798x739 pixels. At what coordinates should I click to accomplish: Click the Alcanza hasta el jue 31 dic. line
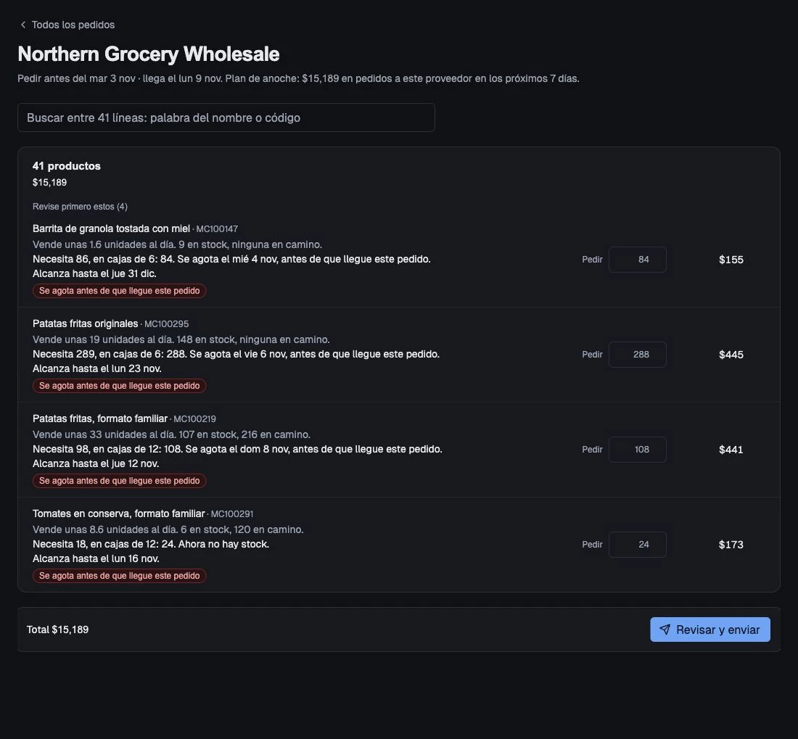tap(94, 273)
